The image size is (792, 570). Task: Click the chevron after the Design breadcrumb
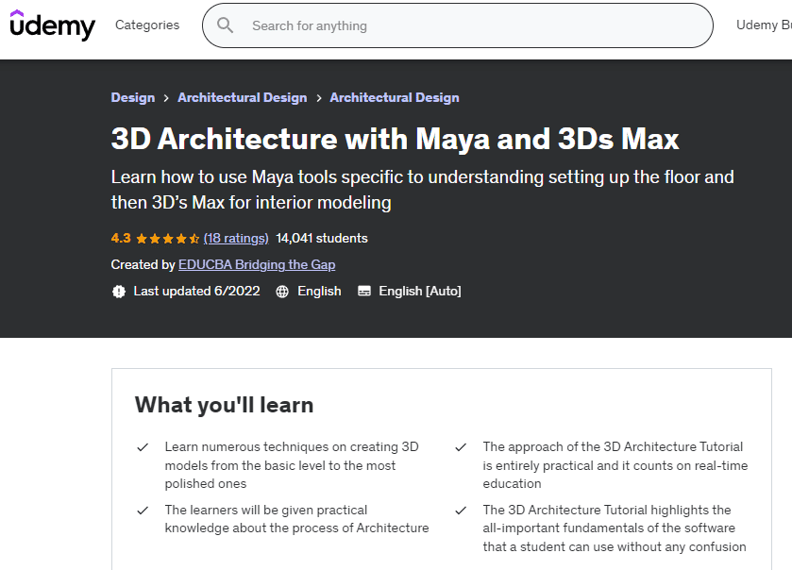166,98
